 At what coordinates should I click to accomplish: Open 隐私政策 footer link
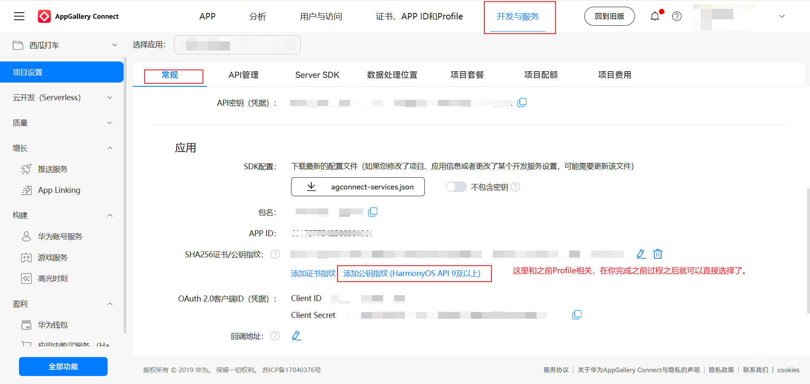coord(721,370)
